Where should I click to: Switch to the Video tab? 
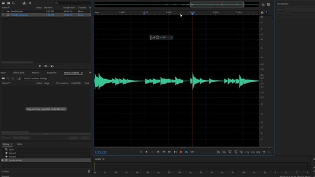[19, 144]
